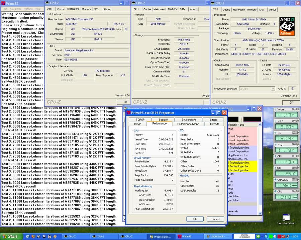Click the Nero Scout taskbar toolbar
Viewport: 301px width, 240px height.
coord(244,236)
